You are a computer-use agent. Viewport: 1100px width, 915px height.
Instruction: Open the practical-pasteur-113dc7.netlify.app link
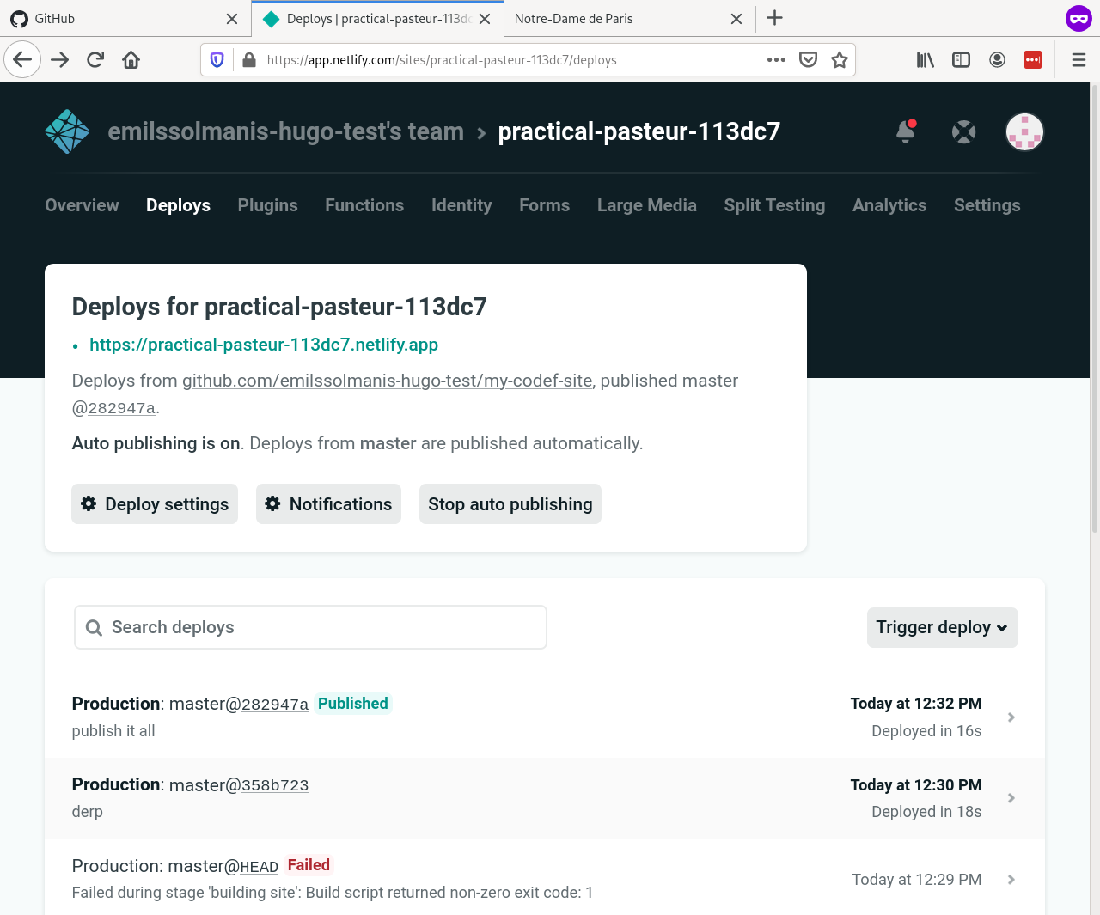[x=264, y=345]
